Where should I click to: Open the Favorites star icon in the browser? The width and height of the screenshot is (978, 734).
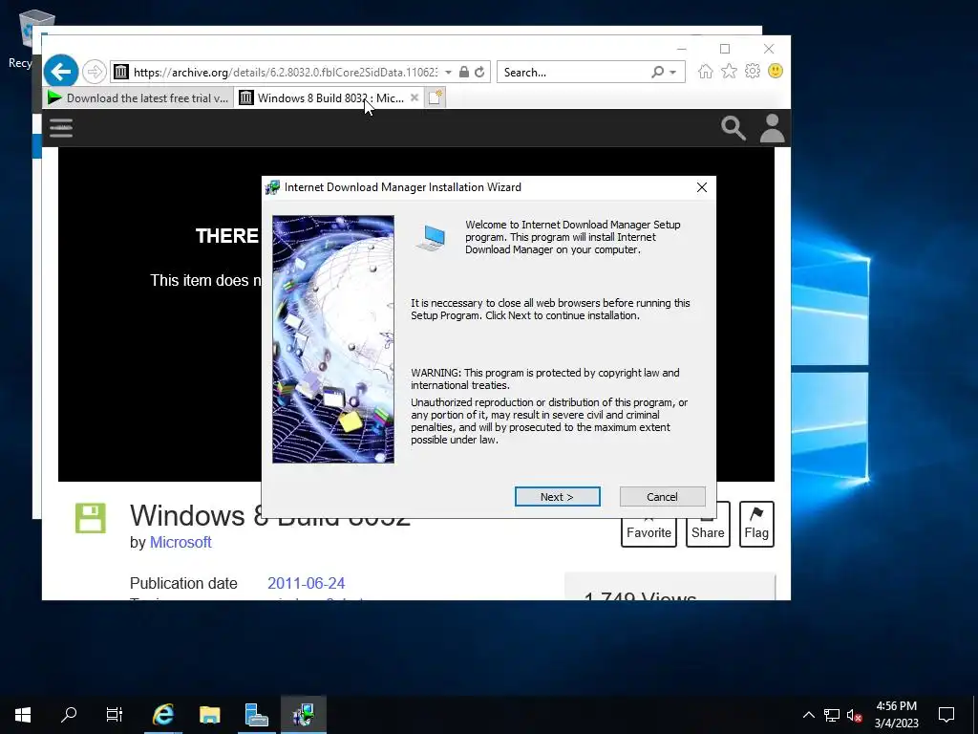pyautogui.click(x=729, y=71)
